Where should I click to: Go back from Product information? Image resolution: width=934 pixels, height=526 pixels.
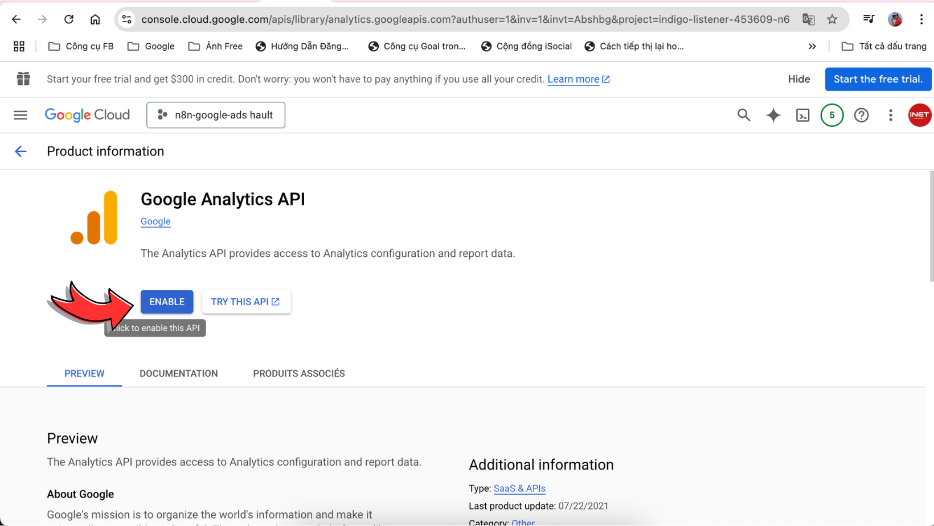click(x=21, y=151)
